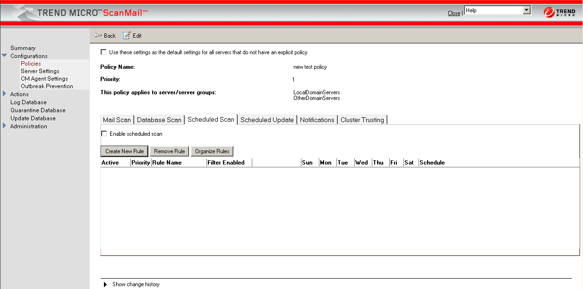Click the Organize Rules button

coord(212,151)
